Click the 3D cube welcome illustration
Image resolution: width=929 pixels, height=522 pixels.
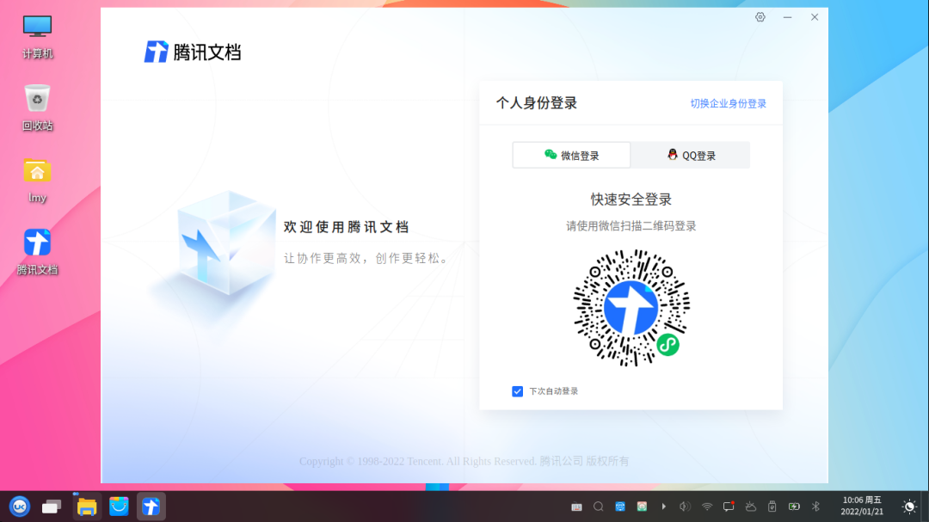pyautogui.click(x=225, y=242)
